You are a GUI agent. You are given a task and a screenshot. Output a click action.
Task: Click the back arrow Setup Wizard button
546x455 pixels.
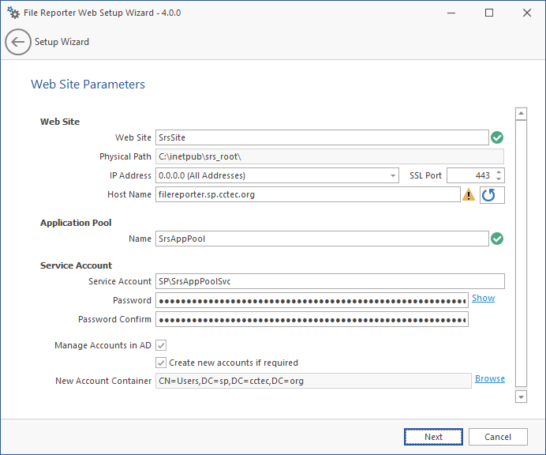(18, 42)
